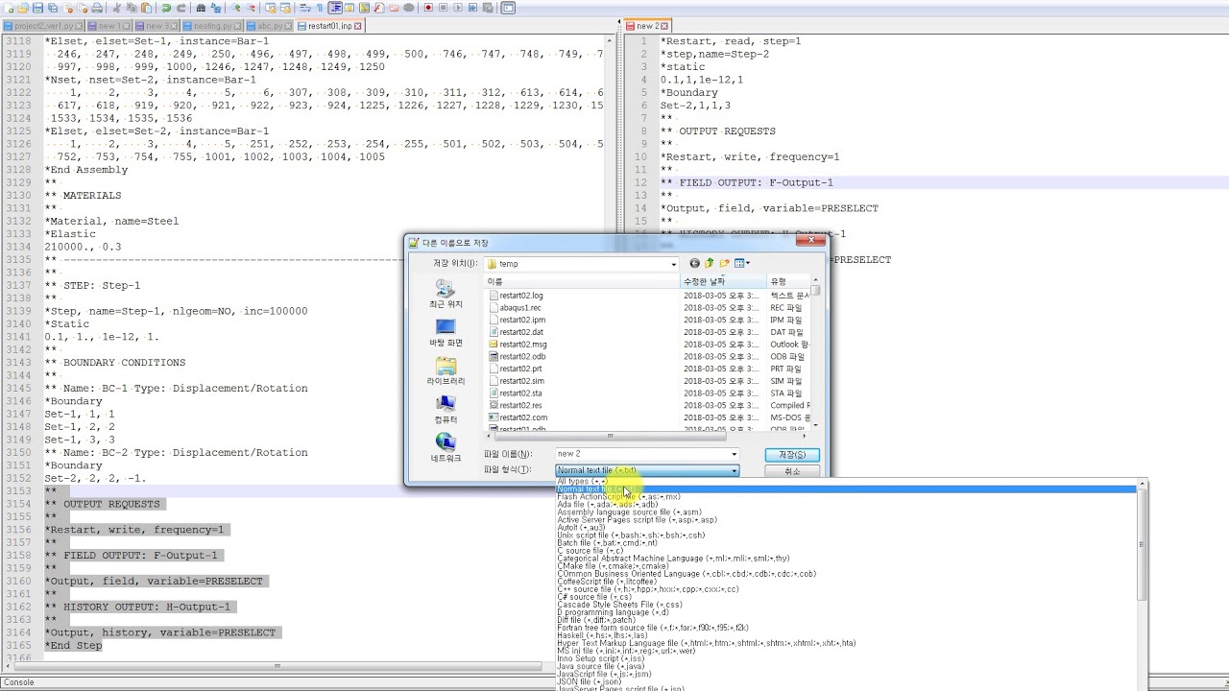Toggle the Word wrap toolbar icon
1229x691 pixels.
tap(304, 8)
